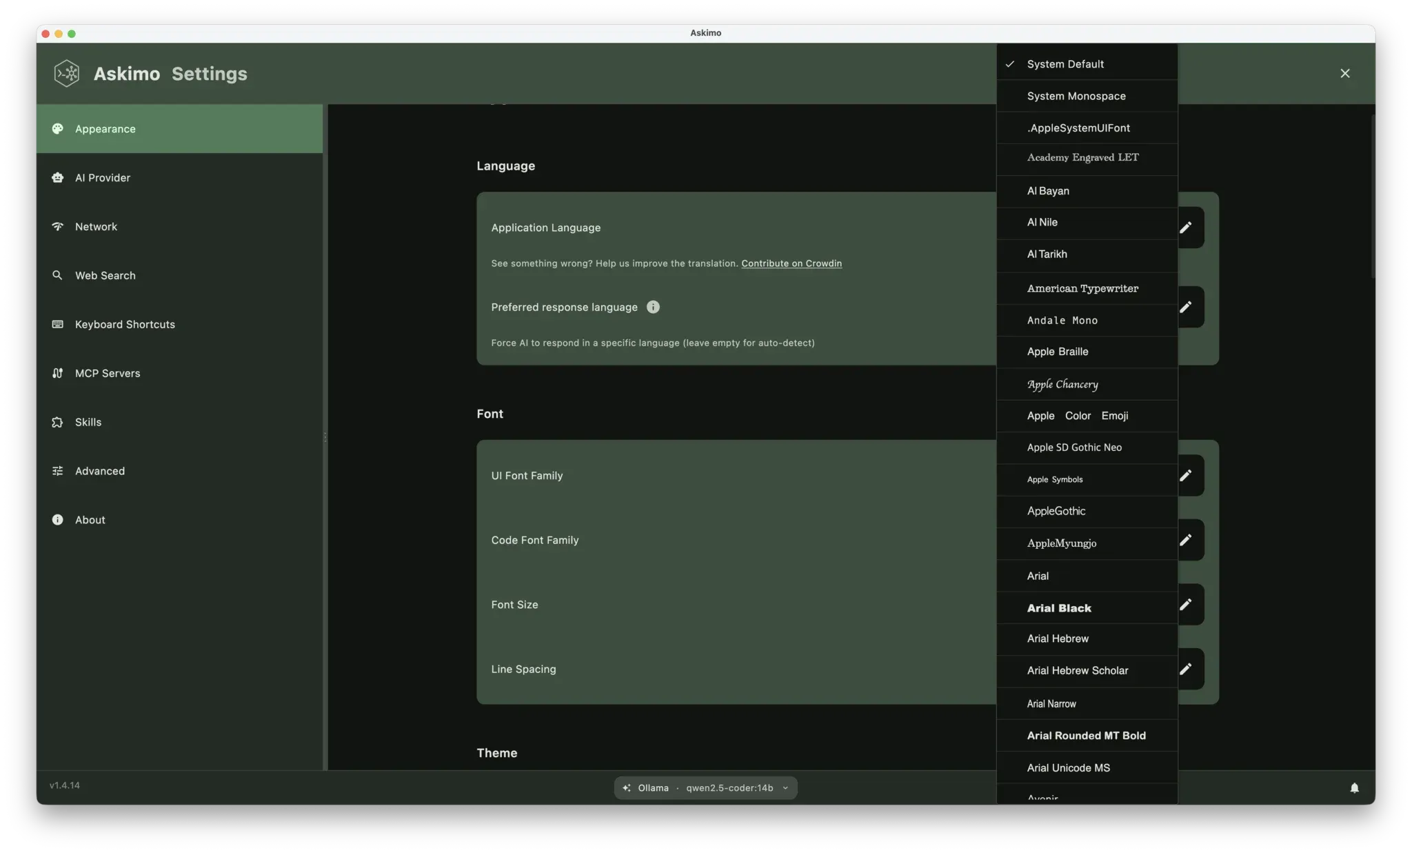The height and width of the screenshot is (853, 1412).
Task: Go to the MCP Servers tab
Action: 179,374
